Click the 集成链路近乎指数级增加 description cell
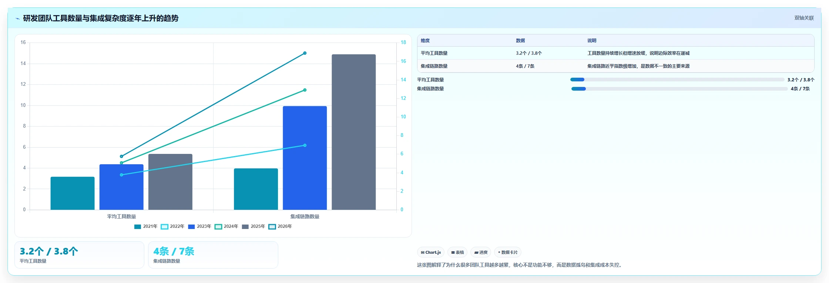 pyautogui.click(x=638, y=66)
